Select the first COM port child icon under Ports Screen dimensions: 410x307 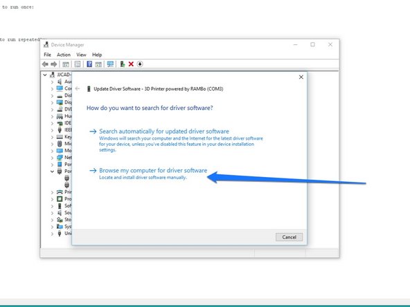click(x=67, y=178)
